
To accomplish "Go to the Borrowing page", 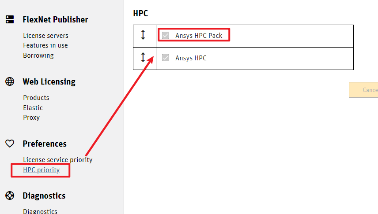I will [x=38, y=55].
